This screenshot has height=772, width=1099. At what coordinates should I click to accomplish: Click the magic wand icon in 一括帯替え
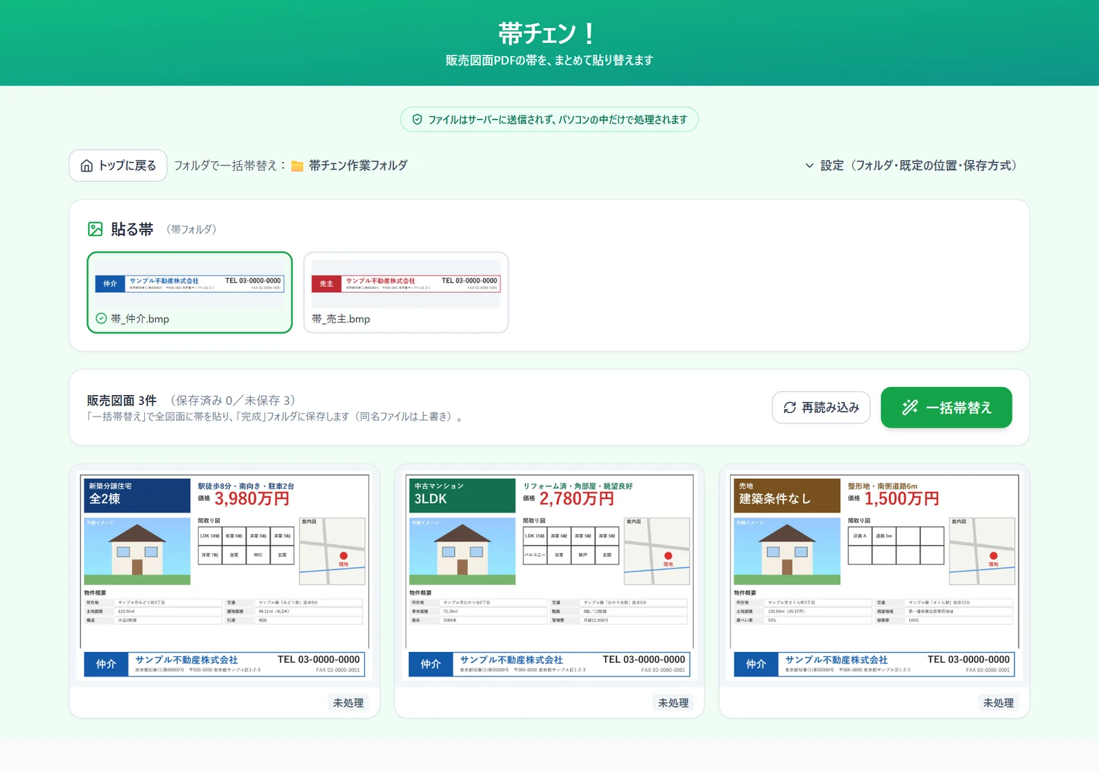click(x=910, y=408)
